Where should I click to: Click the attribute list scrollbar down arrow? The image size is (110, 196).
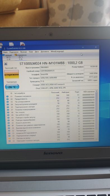[96, 139]
